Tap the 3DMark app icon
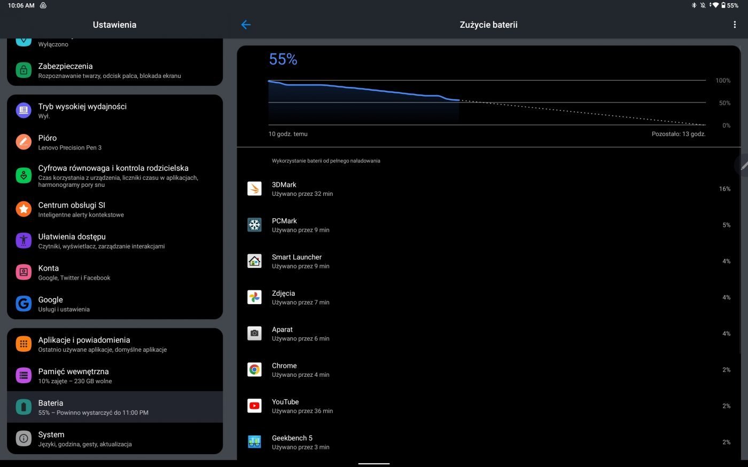This screenshot has width=748, height=467. (254, 188)
